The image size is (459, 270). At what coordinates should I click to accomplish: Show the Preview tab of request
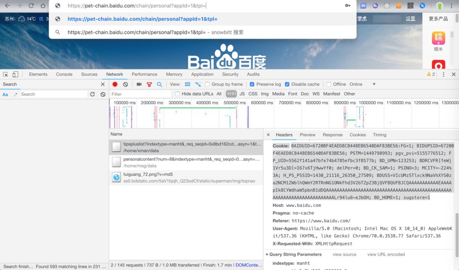[x=307, y=135]
